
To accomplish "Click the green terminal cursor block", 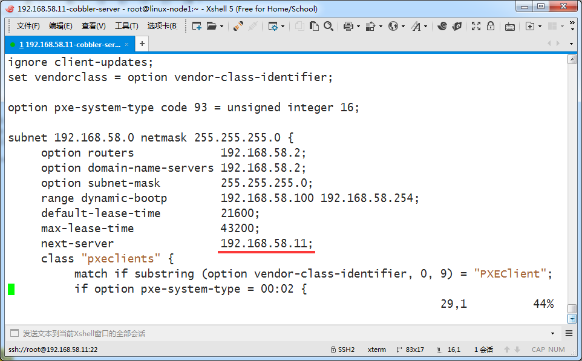I will (x=11, y=289).
